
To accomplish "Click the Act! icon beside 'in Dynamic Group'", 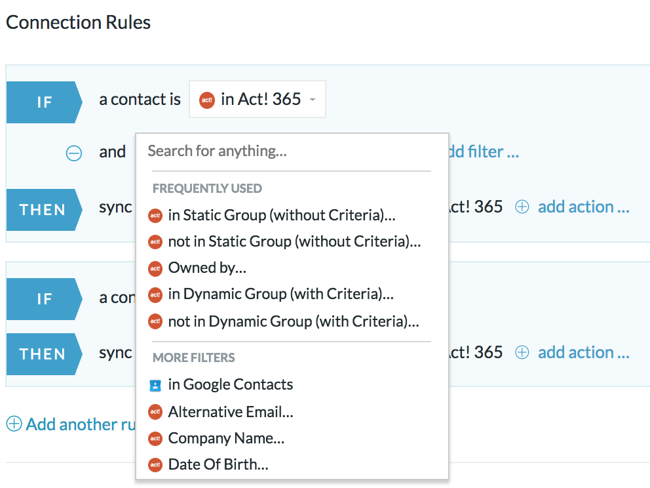I will coord(155,295).
